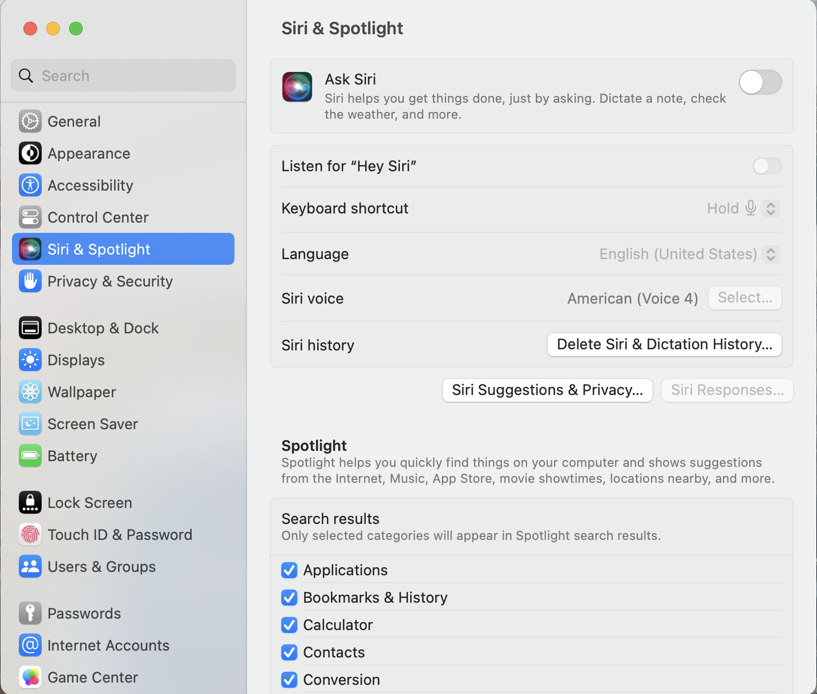The image size is (817, 694).
Task: Toggle Listen for Hey Siri
Action: tap(766, 166)
